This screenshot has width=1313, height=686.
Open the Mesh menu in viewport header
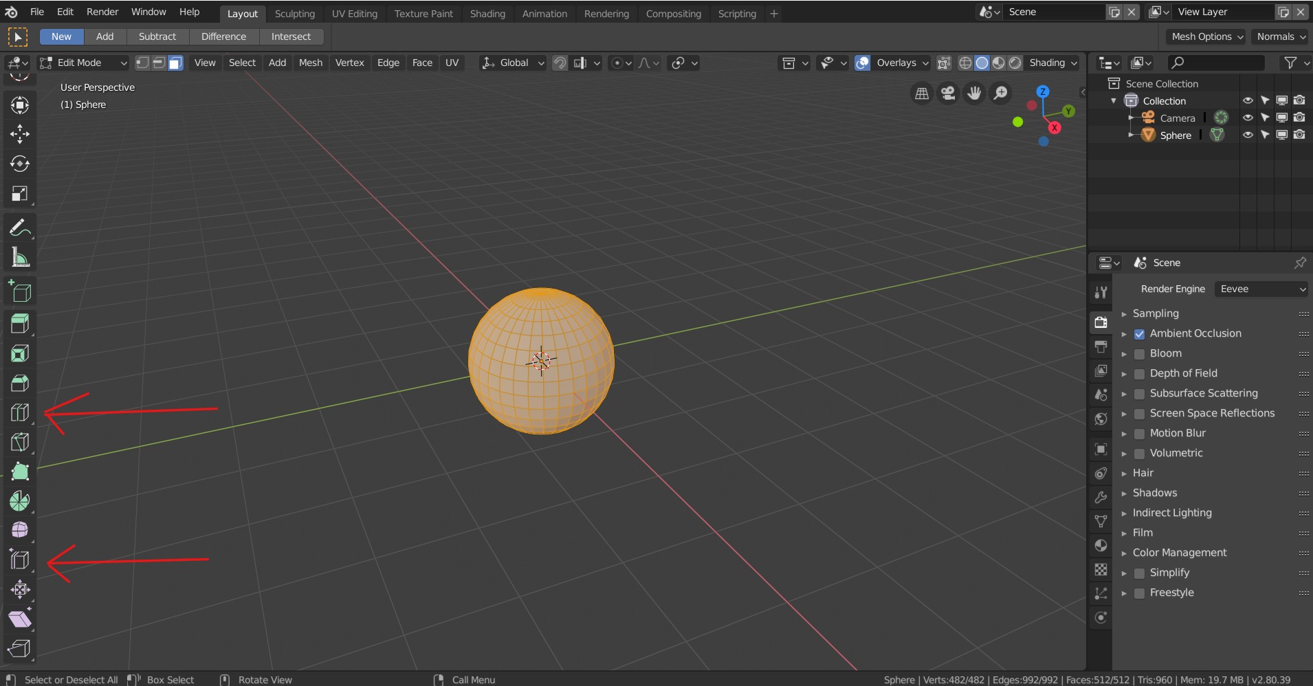(x=311, y=63)
